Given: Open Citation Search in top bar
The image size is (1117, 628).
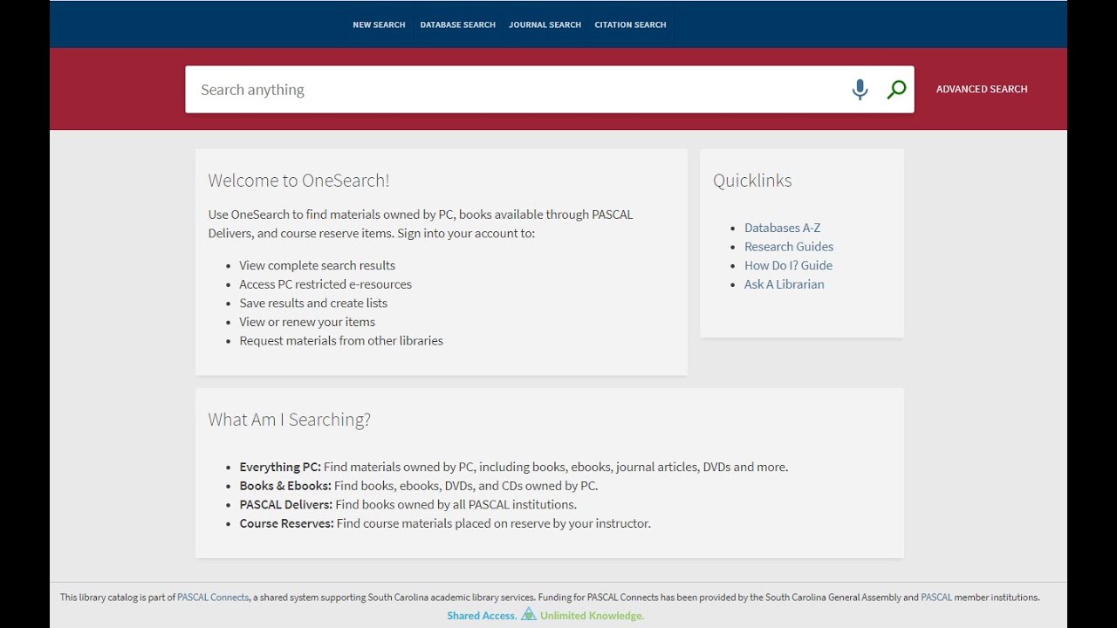Looking at the screenshot, I should click(x=630, y=24).
